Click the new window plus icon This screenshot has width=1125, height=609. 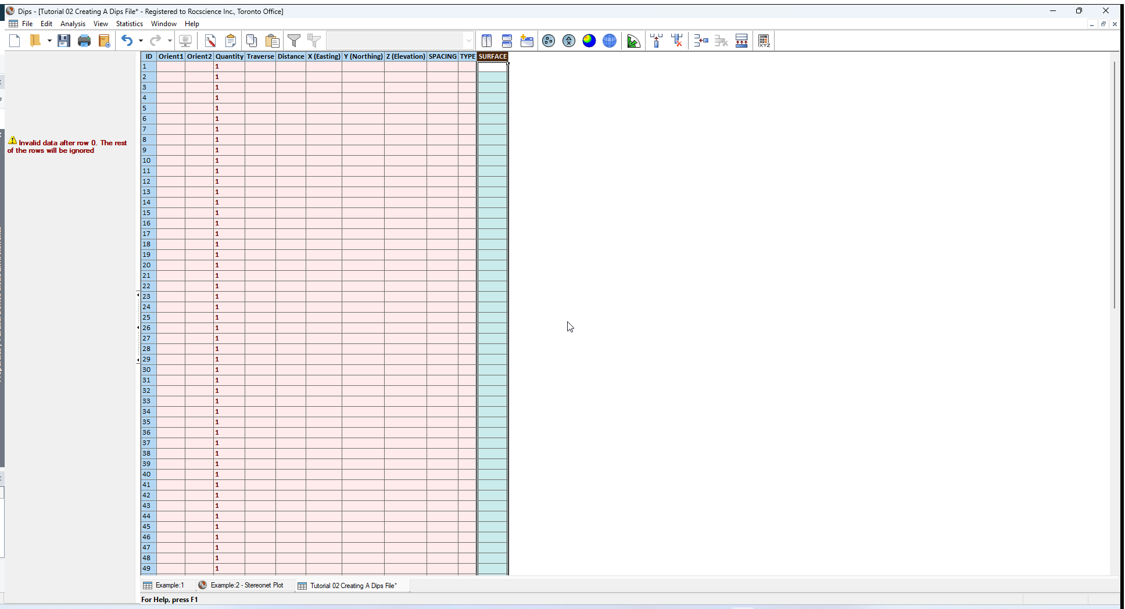tap(527, 41)
